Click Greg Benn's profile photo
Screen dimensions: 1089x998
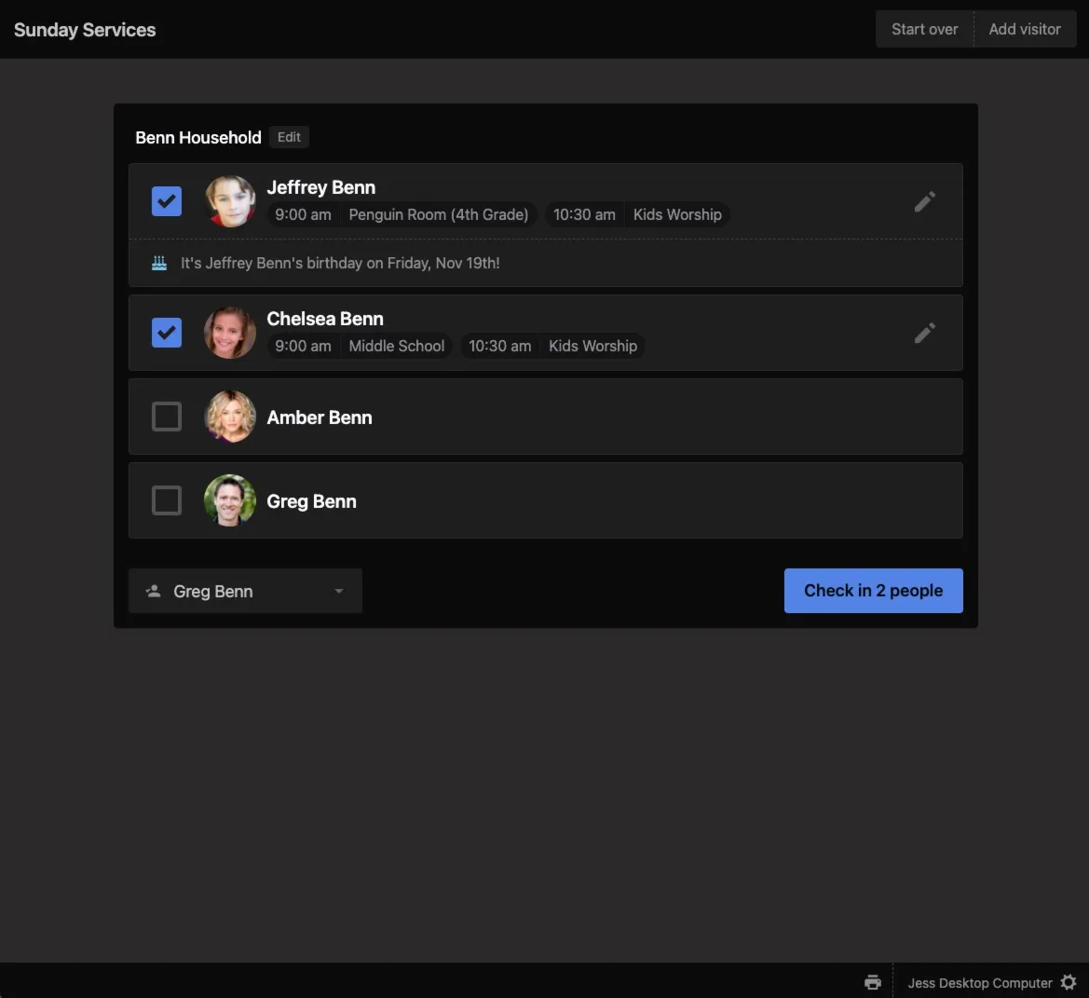(x=229, y=500)
